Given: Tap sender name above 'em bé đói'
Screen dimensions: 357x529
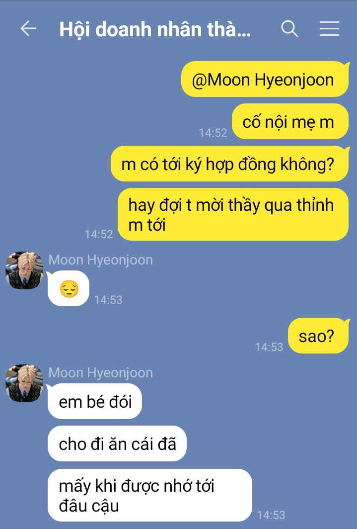Looking at the screenshot, I should pyautogui.click(x=100, y=373).
